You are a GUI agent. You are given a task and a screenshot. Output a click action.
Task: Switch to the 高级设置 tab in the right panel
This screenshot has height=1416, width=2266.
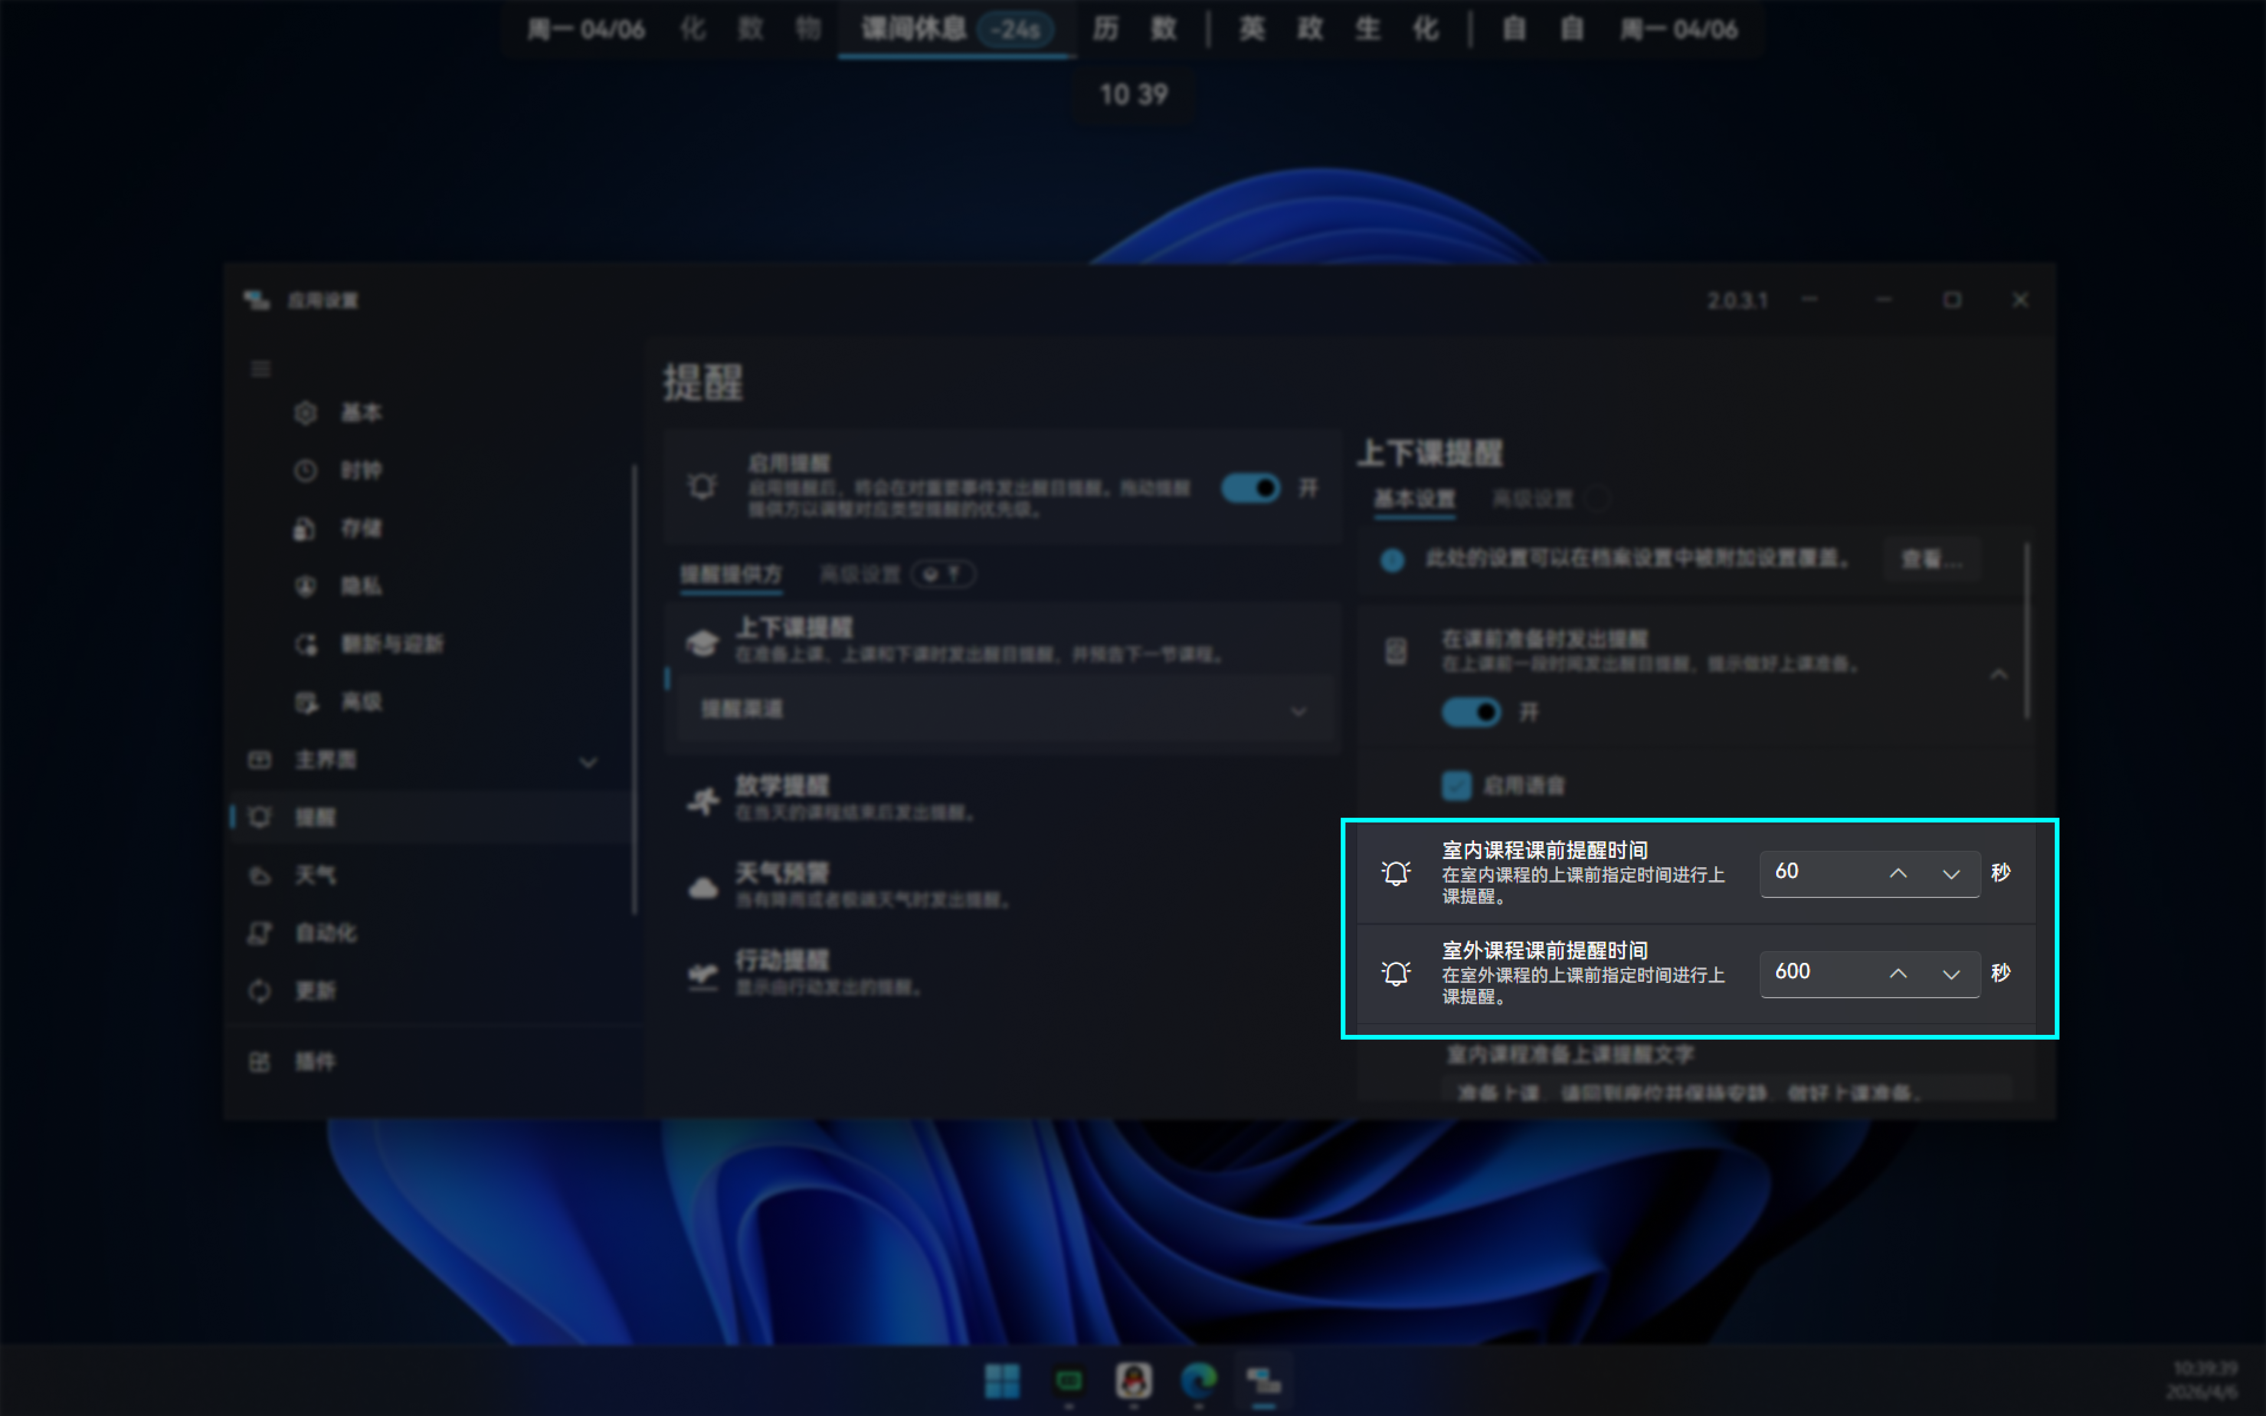[x=1533, y=499]
